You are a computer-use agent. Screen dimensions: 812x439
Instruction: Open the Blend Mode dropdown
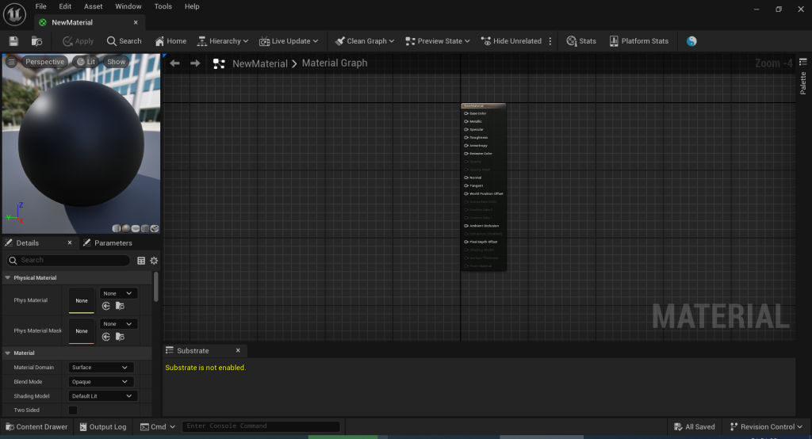click(101, 382)
